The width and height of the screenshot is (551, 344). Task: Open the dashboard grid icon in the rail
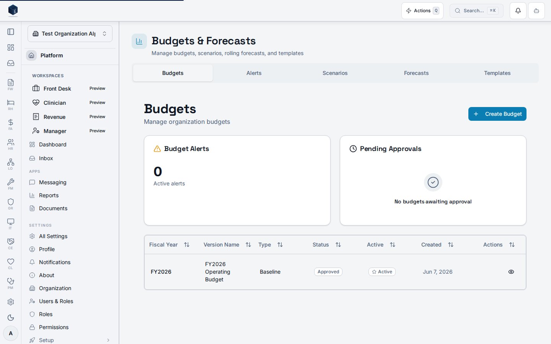(x=11, y=47)
